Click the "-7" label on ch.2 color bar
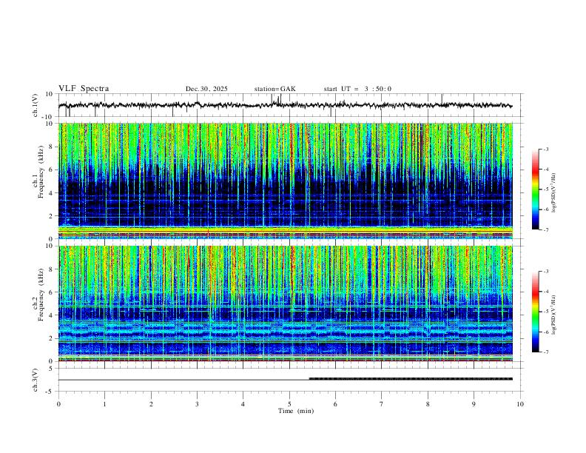Viewport: 586px width, 453px height. tap(546, 352)
